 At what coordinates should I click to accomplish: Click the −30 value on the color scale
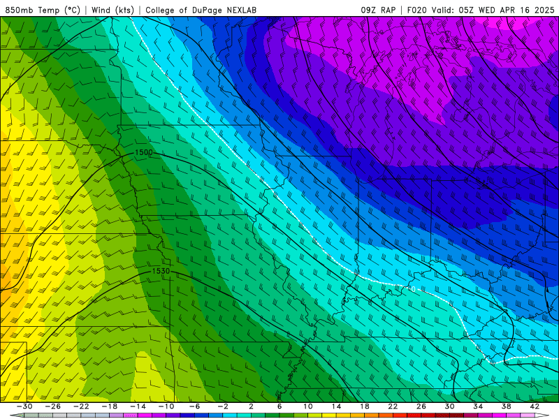(x=24, y=406)
